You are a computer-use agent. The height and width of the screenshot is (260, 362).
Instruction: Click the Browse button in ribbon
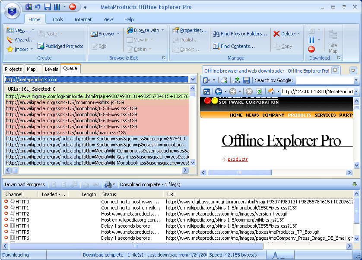pyautogui.click(x=102, y=34)
